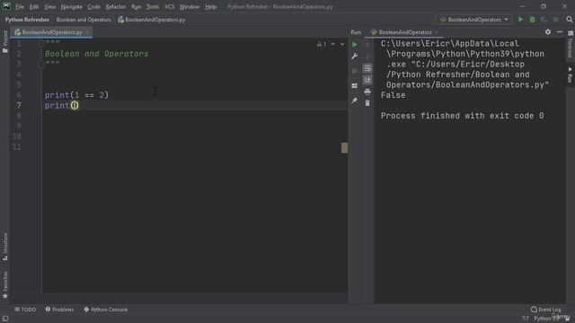Click the warning indicator in the editor

[x=322, y=44]
